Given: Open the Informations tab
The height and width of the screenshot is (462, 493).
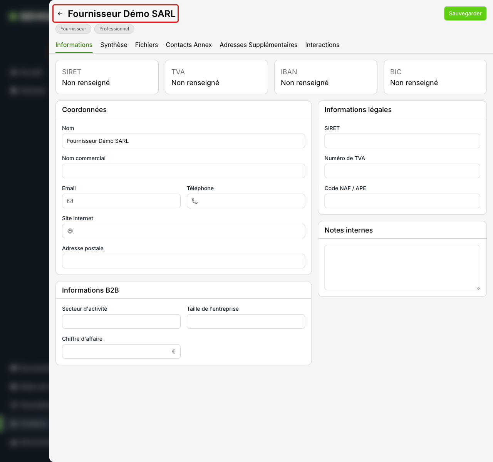Looking at the screenshot, I should [74, 45].
